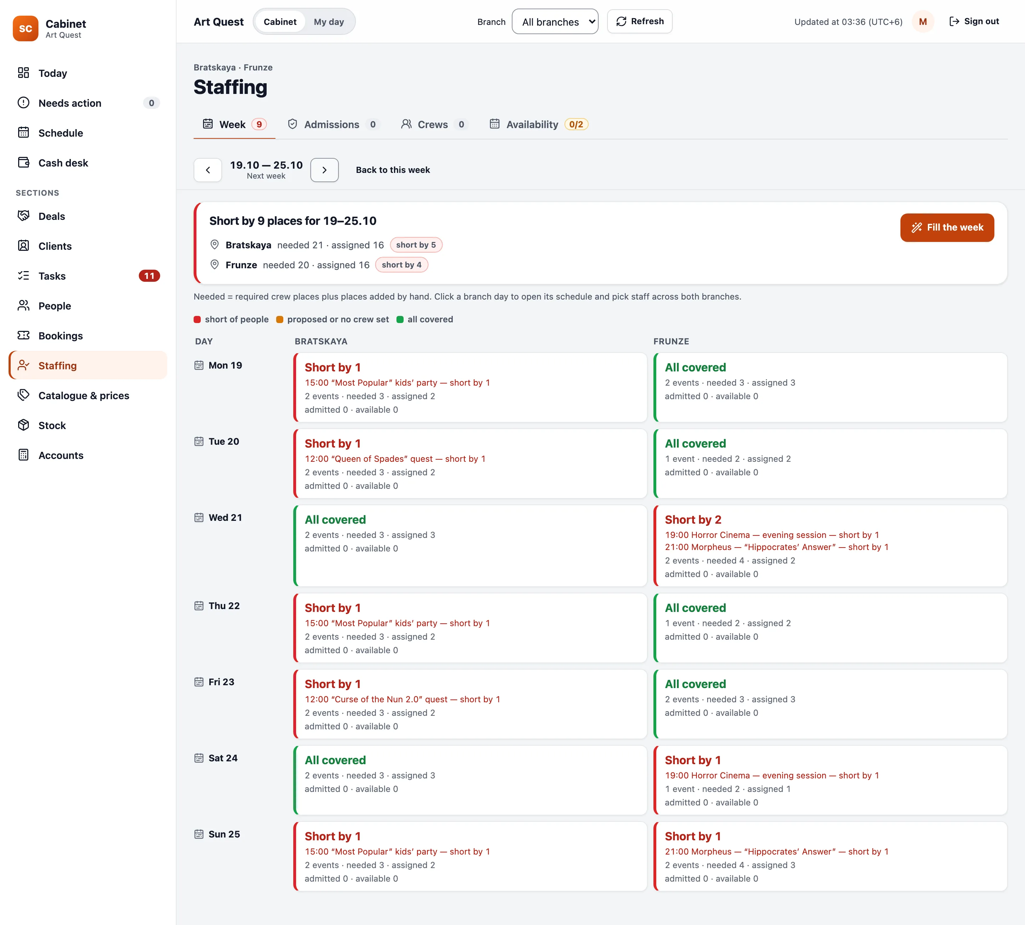Screen dimensions: 1025x925
Task: Open Stock box icon in sidebar
Action: pos(23,425)
